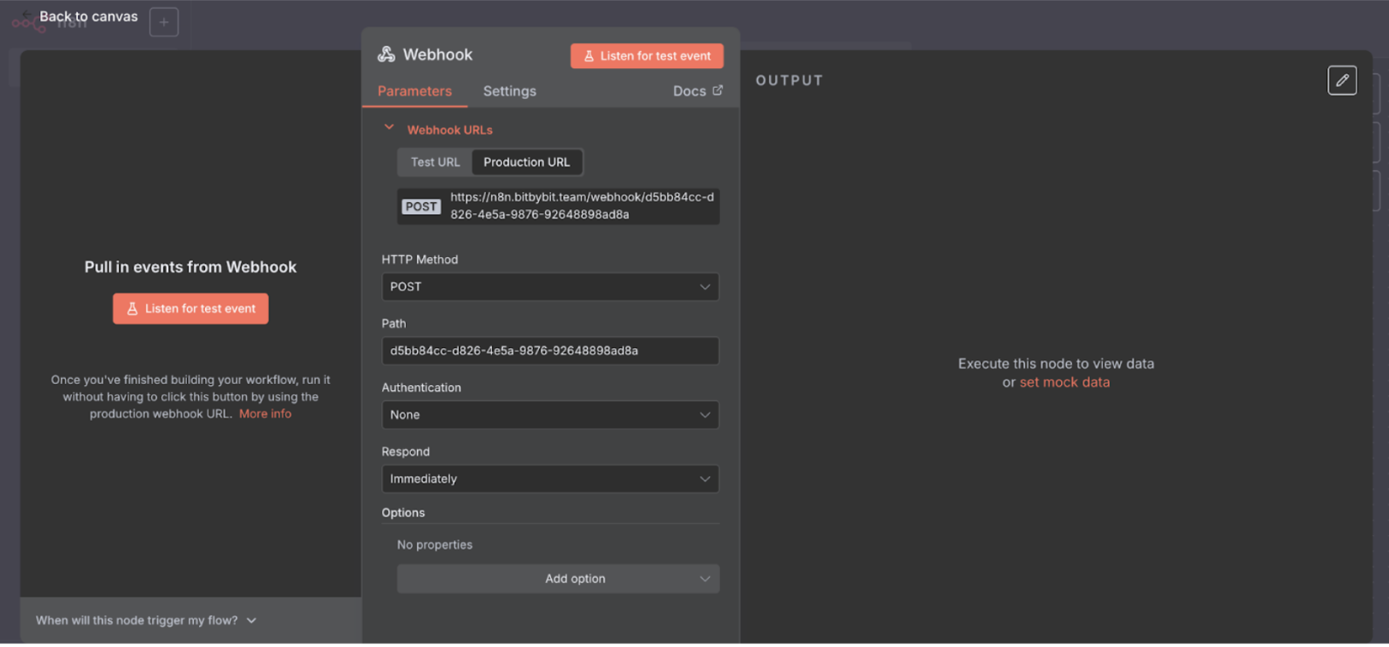Click Listen for test event in header
The image size is (1389, 647).
(647, 56)
